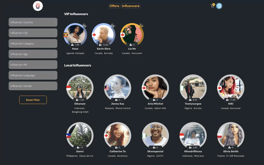Open the Influencer City dropdown

33,33
